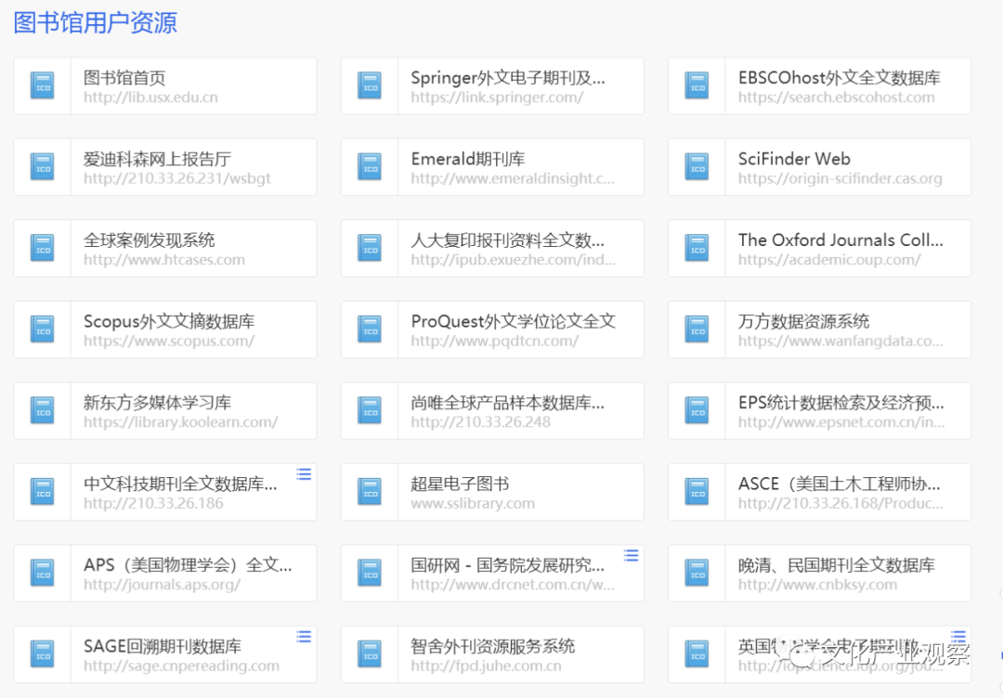Click the SciFinder Web card icon
1003x698 pixels.
tap(697, 167)
